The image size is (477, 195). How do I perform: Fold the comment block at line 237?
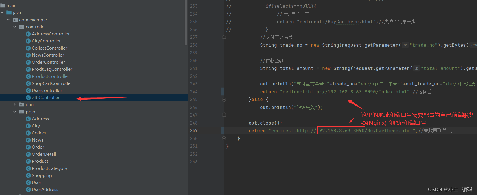224,37
